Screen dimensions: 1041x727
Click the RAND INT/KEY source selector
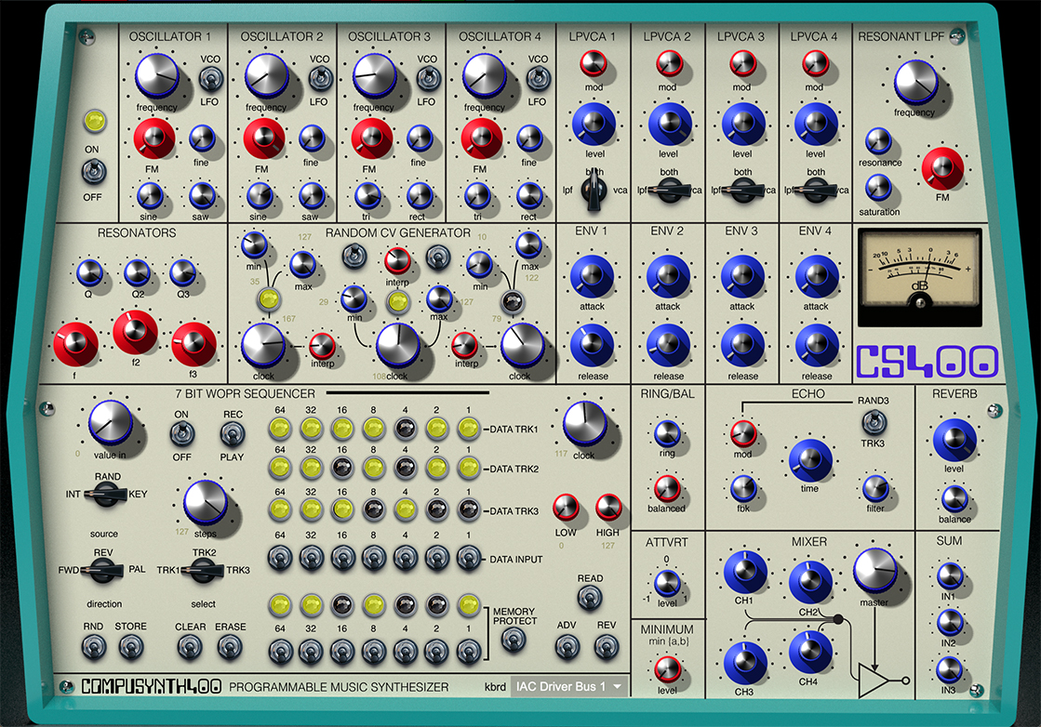[x=106, y=495]
